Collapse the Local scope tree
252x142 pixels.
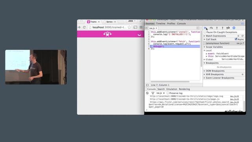(204, 50)
